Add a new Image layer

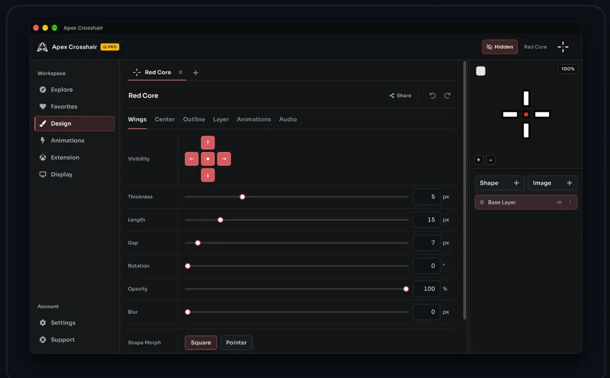click(552, 183)
